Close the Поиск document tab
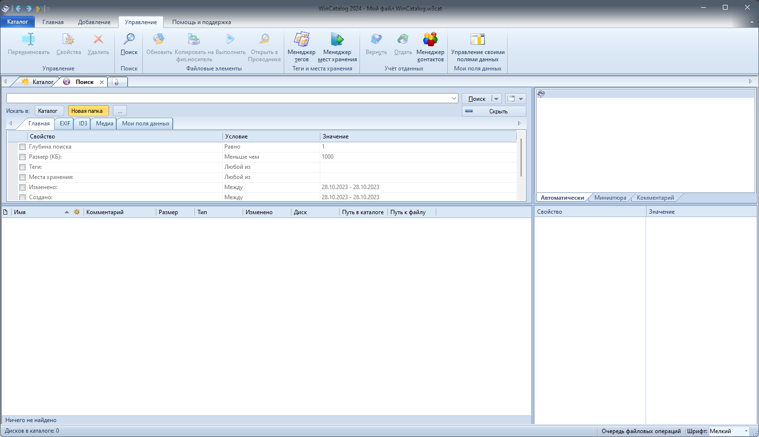 [102, 82]
